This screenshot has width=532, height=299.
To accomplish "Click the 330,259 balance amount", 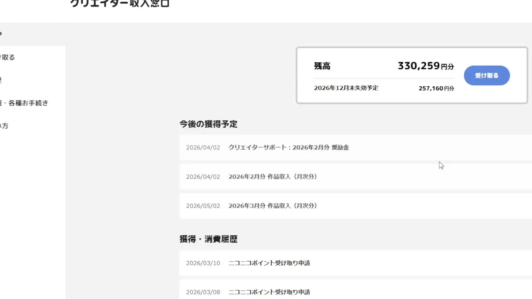I will coord(419,66).
